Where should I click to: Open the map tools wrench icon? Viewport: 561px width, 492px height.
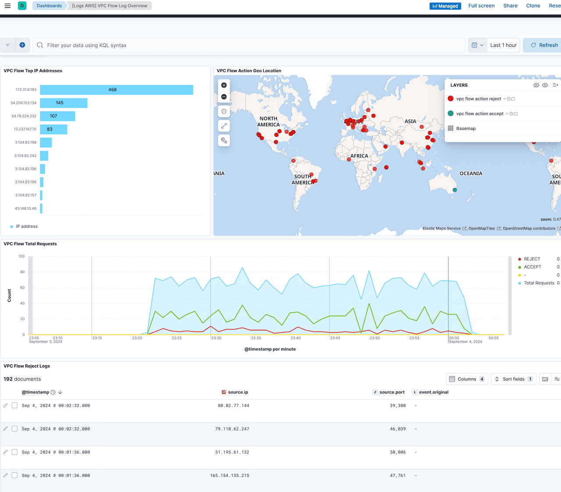point(224,140)
